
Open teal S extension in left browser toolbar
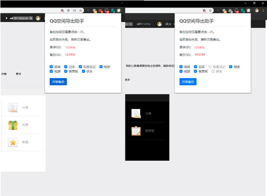click(x=113, y=11)
